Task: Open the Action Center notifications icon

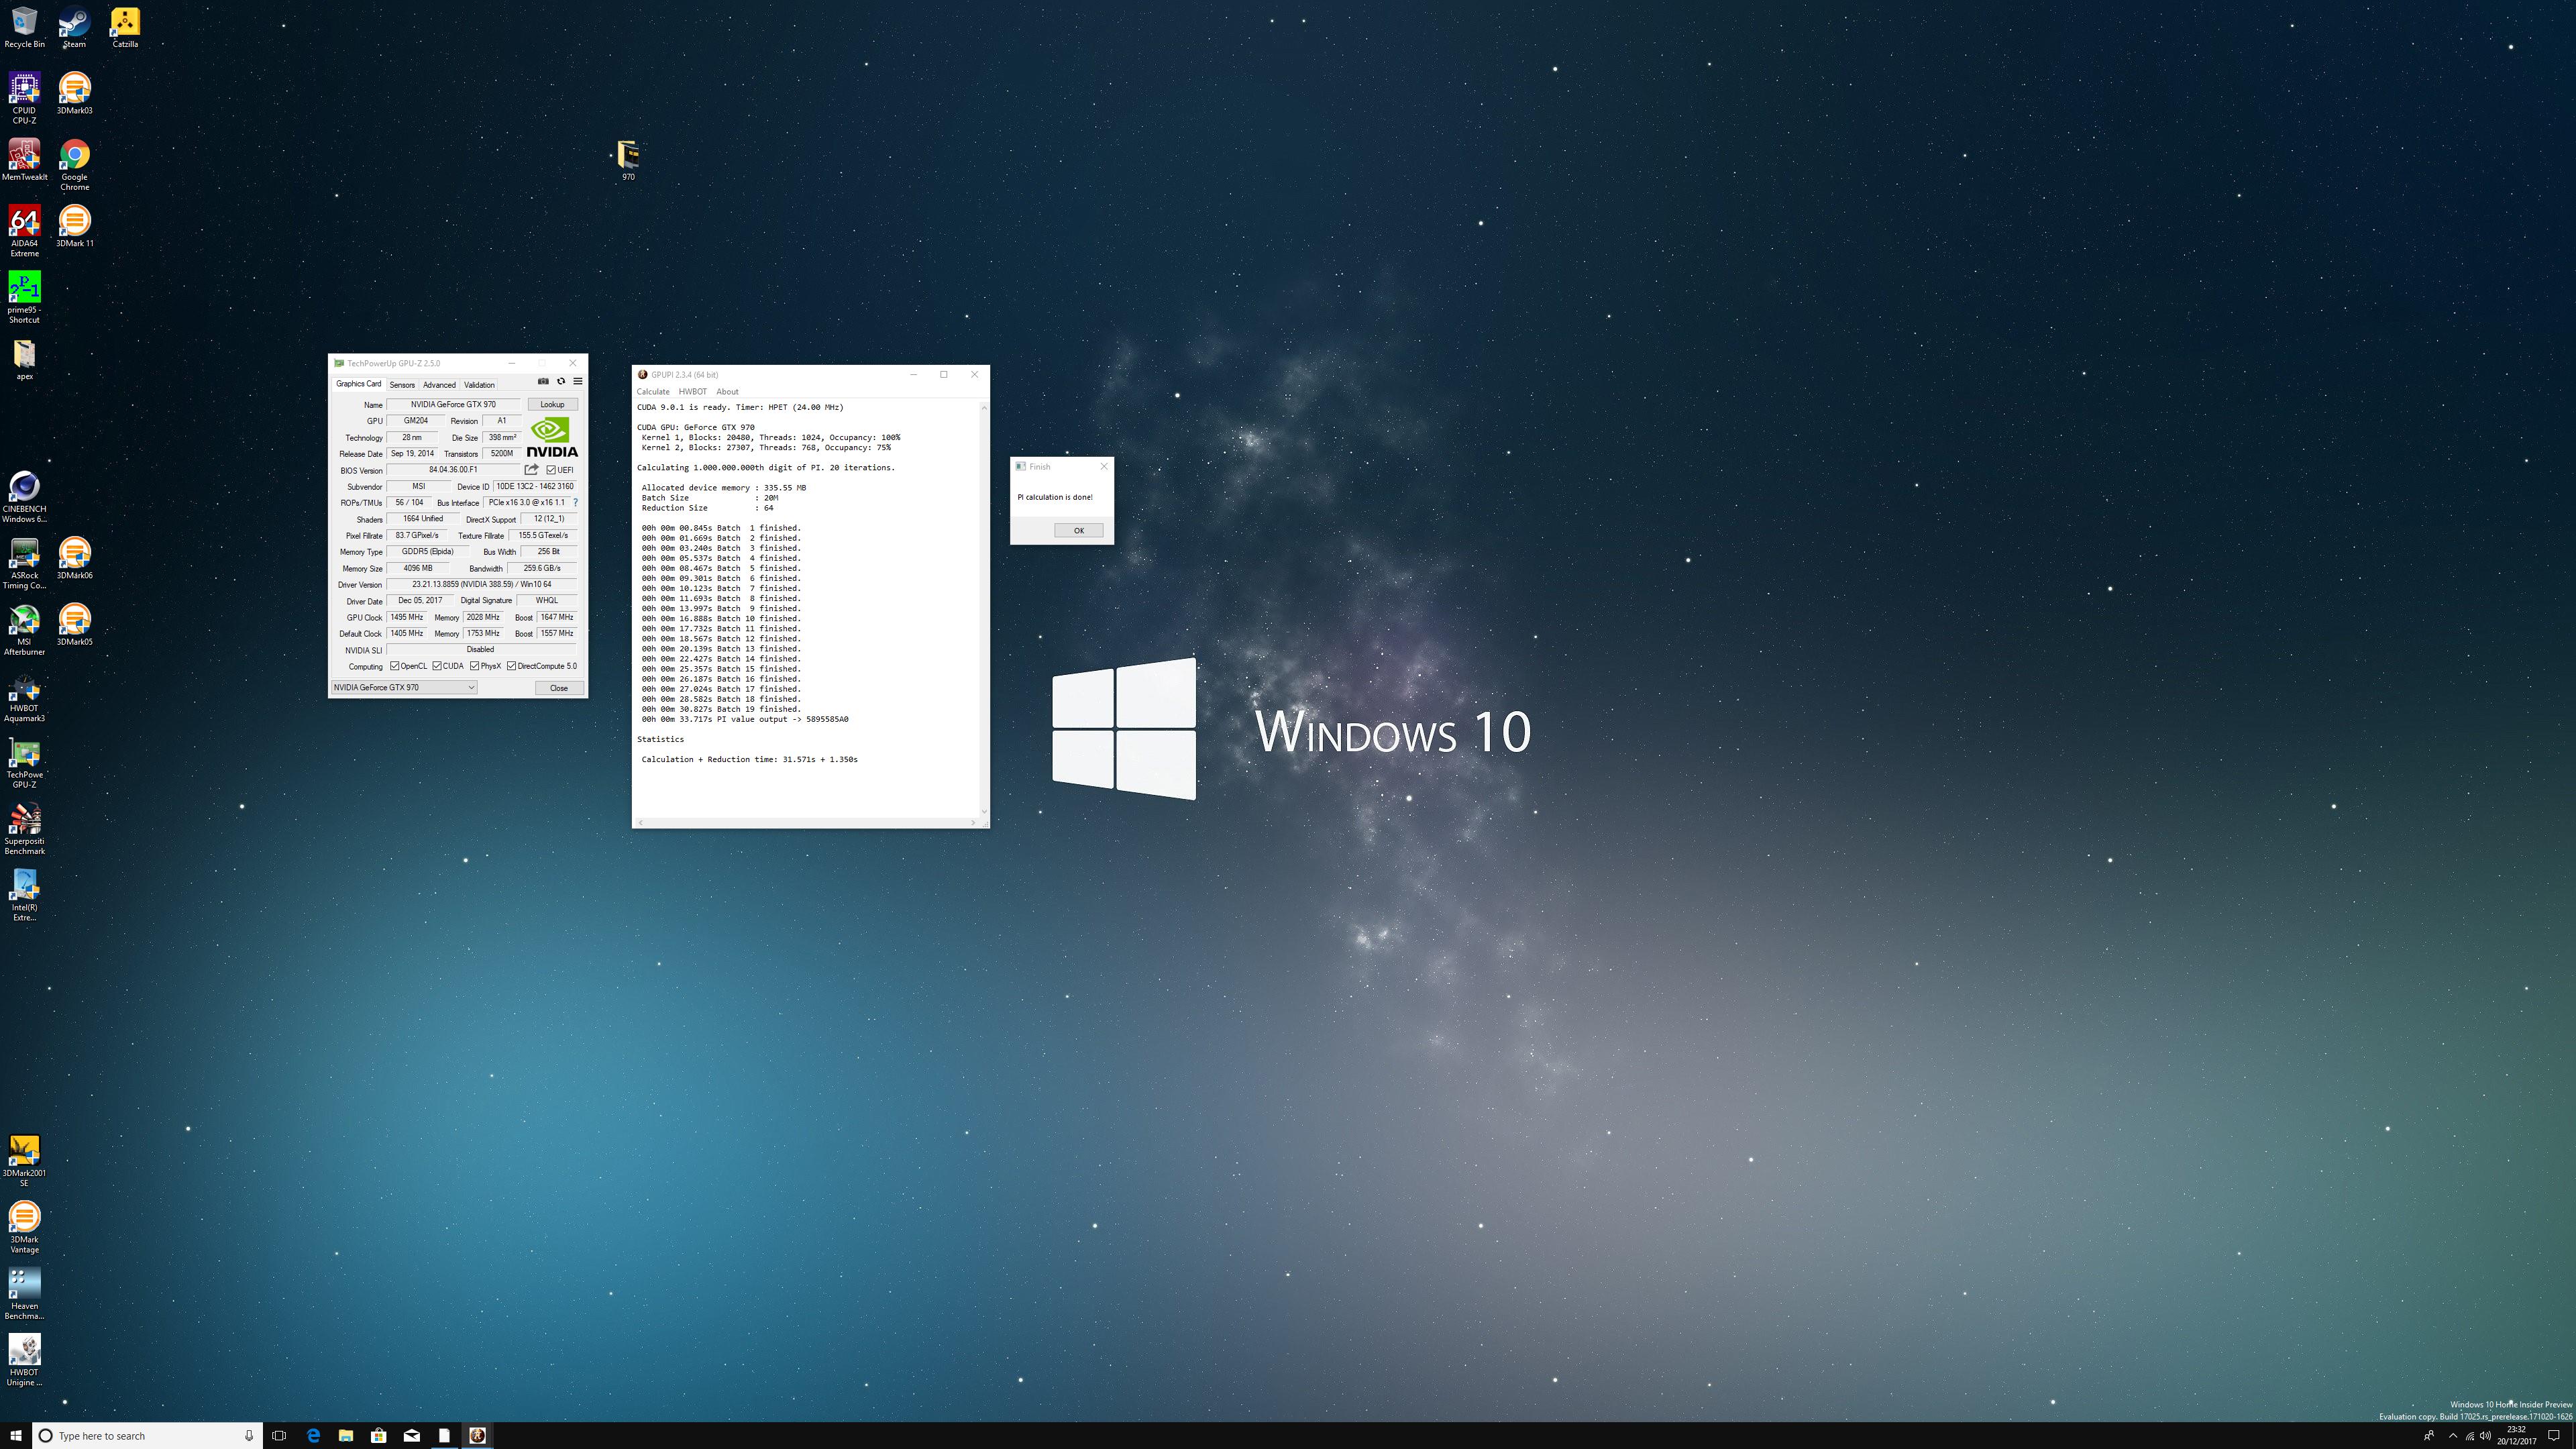Action: [2553, 1435]
